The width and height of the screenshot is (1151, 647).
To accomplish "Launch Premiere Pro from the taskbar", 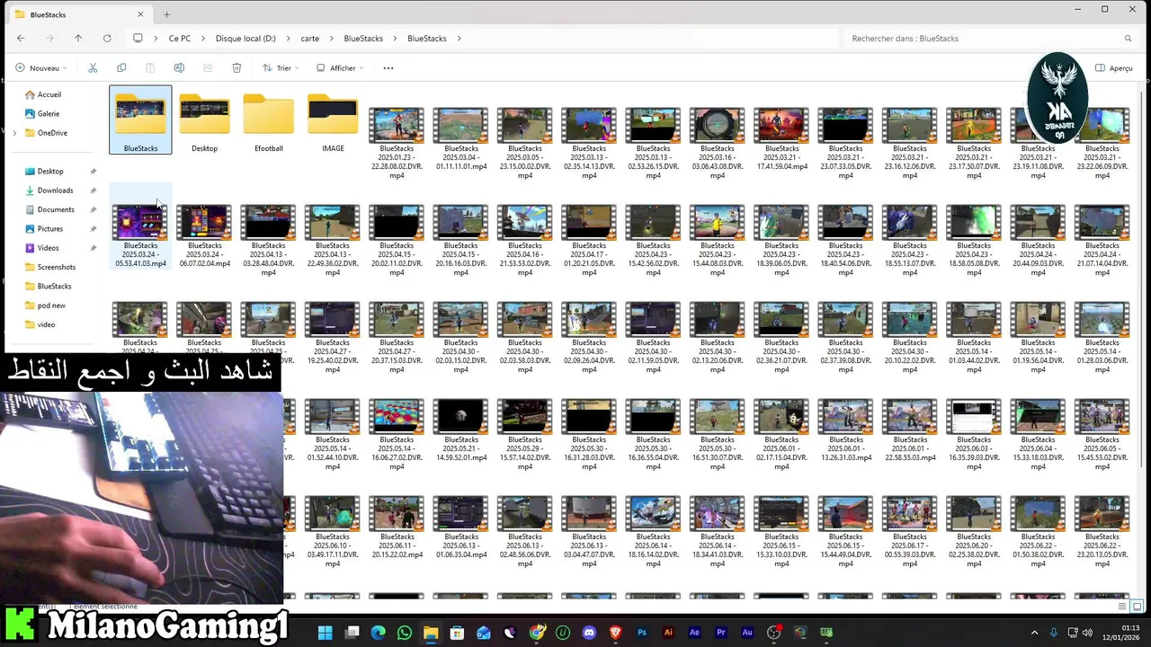I will click(x=721, y=633).
